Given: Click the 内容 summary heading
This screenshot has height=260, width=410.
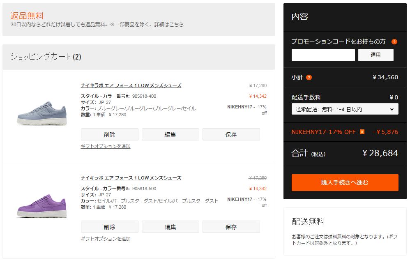Looking at the screenshot, I should click(x=299, y=17).
